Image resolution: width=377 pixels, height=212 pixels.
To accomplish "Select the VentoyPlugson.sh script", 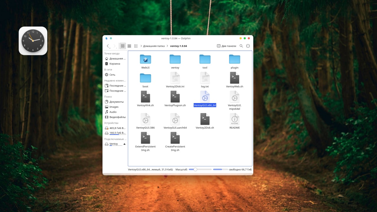I will (x=175, y=99).
